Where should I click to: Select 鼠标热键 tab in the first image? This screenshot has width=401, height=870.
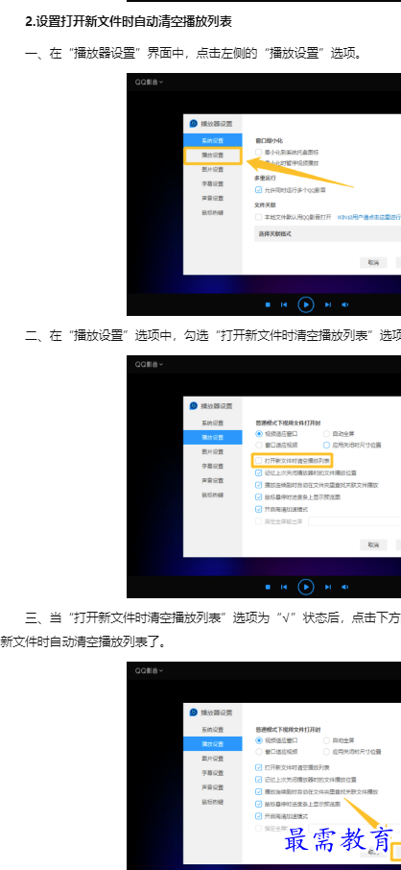(x=212, y=212)
